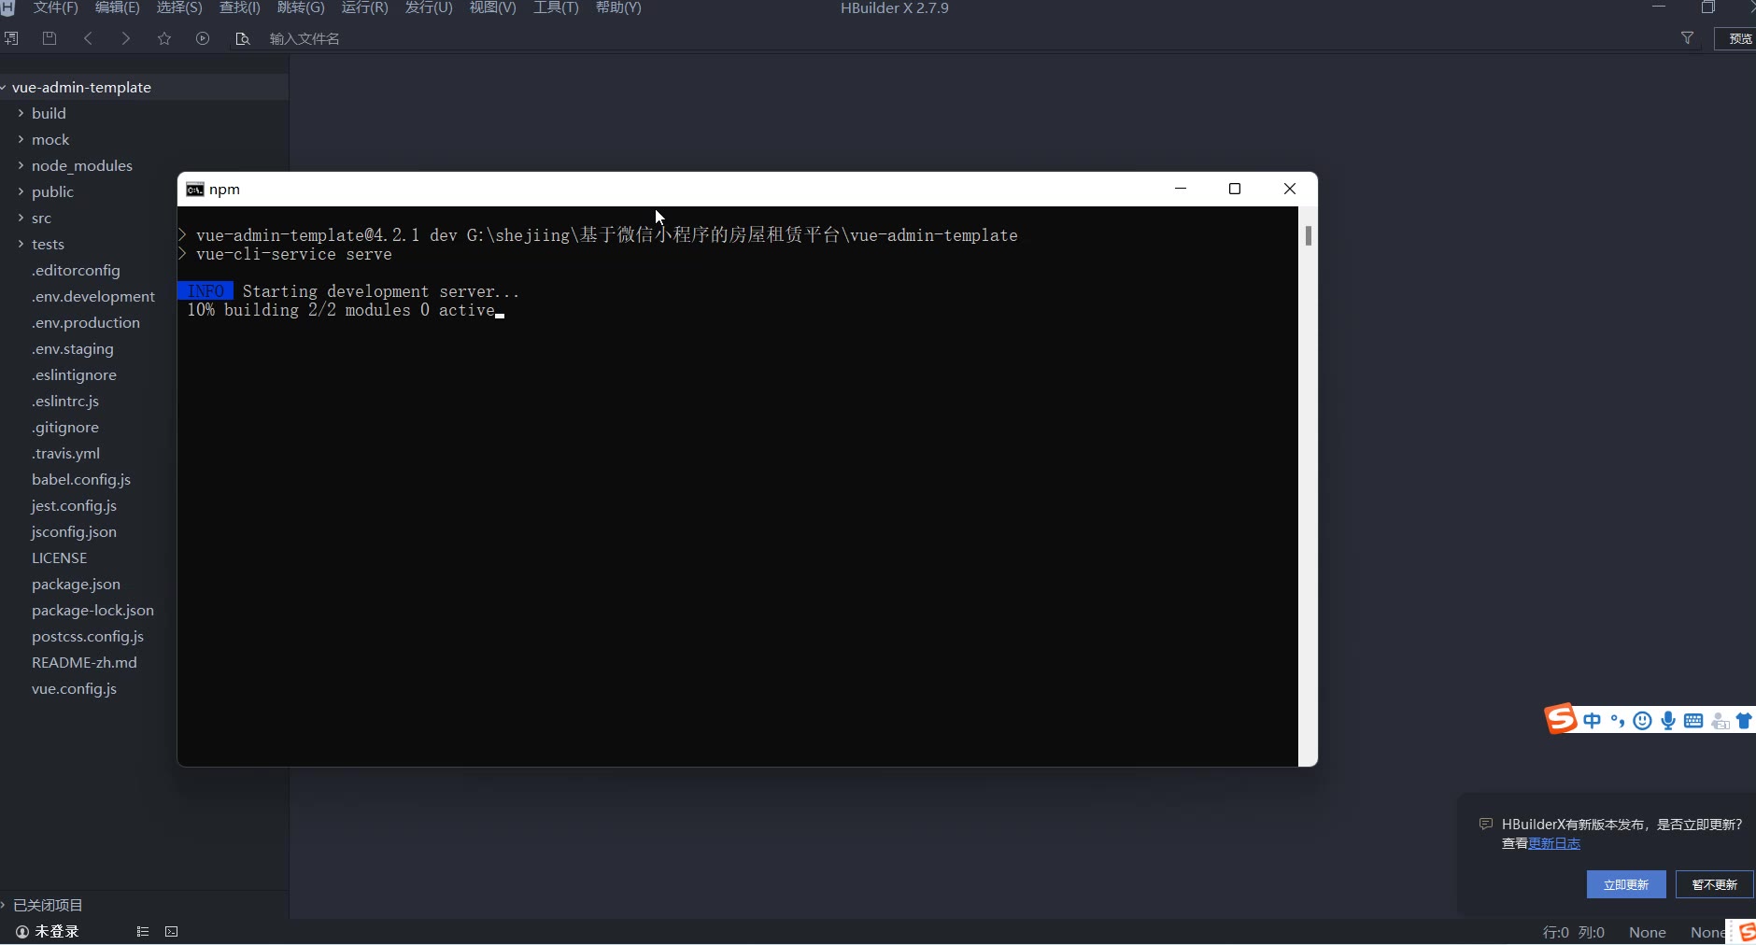Screen dimensions: 1756x945
Task: Open the 帮助(Y) menu
Action: point(618,8)
